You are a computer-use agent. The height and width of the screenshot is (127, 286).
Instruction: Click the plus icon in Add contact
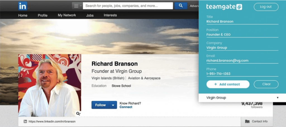pos(215,84)
